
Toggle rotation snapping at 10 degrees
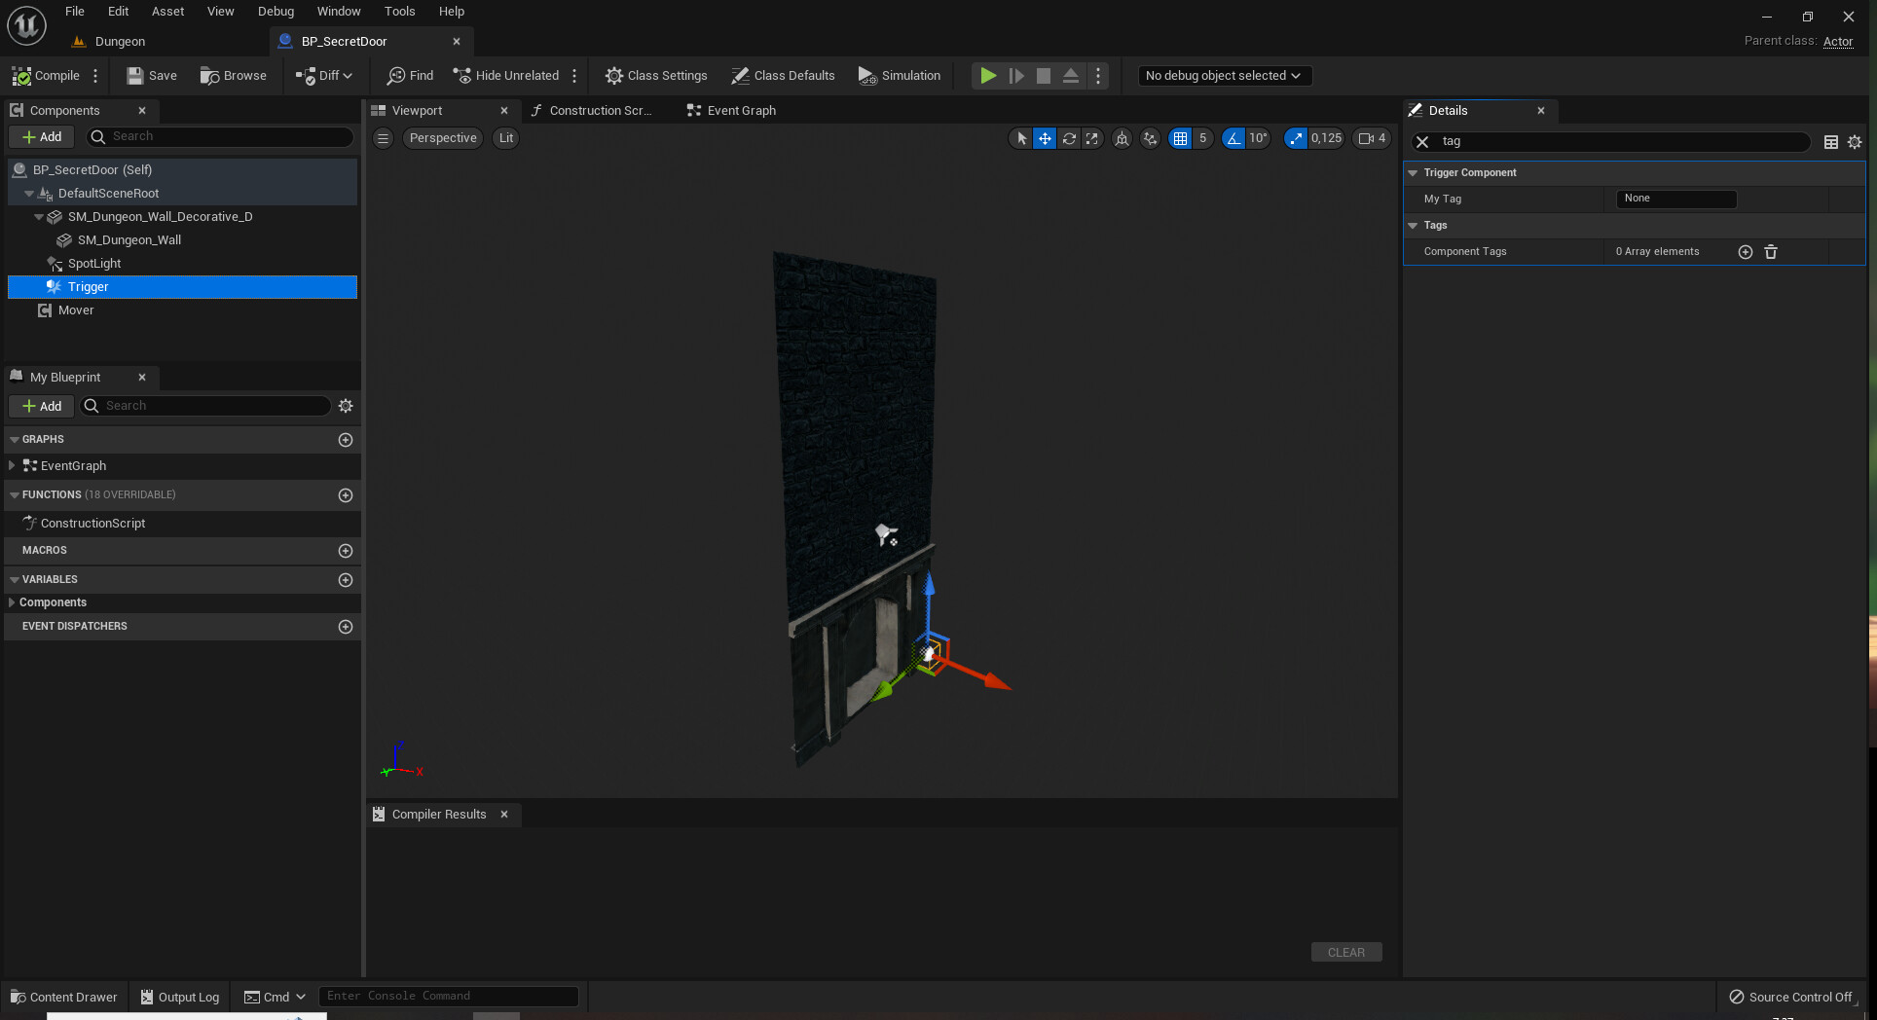coord(1234,138)
